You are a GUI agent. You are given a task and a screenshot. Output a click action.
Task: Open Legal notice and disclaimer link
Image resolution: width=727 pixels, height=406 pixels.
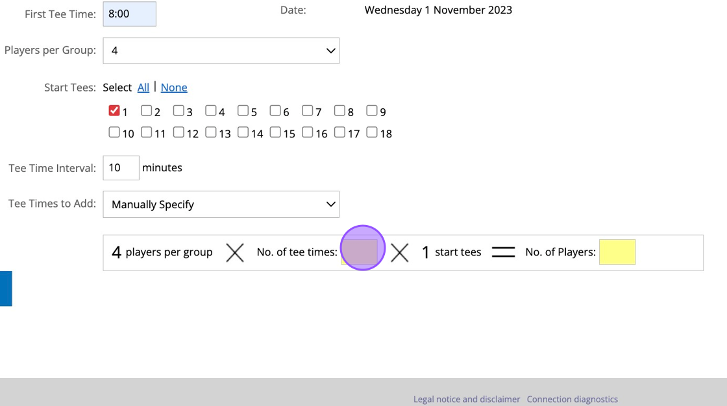tap(467, 400)
